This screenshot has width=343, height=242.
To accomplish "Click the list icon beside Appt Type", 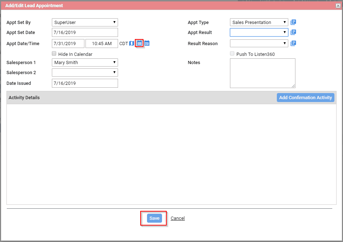I will pyautogui.click(x=293, y=22).
